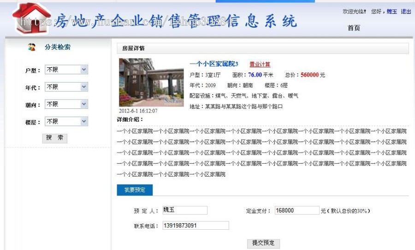
Task: Focus the 预定人 input field
Action: [185, 210]
